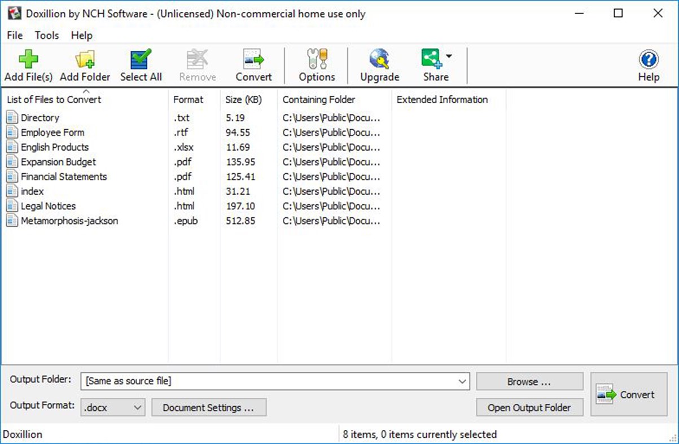The image size is (679, 444).
Task: Click the Add File(s) toolbar icon
Action: pos(28,64)
